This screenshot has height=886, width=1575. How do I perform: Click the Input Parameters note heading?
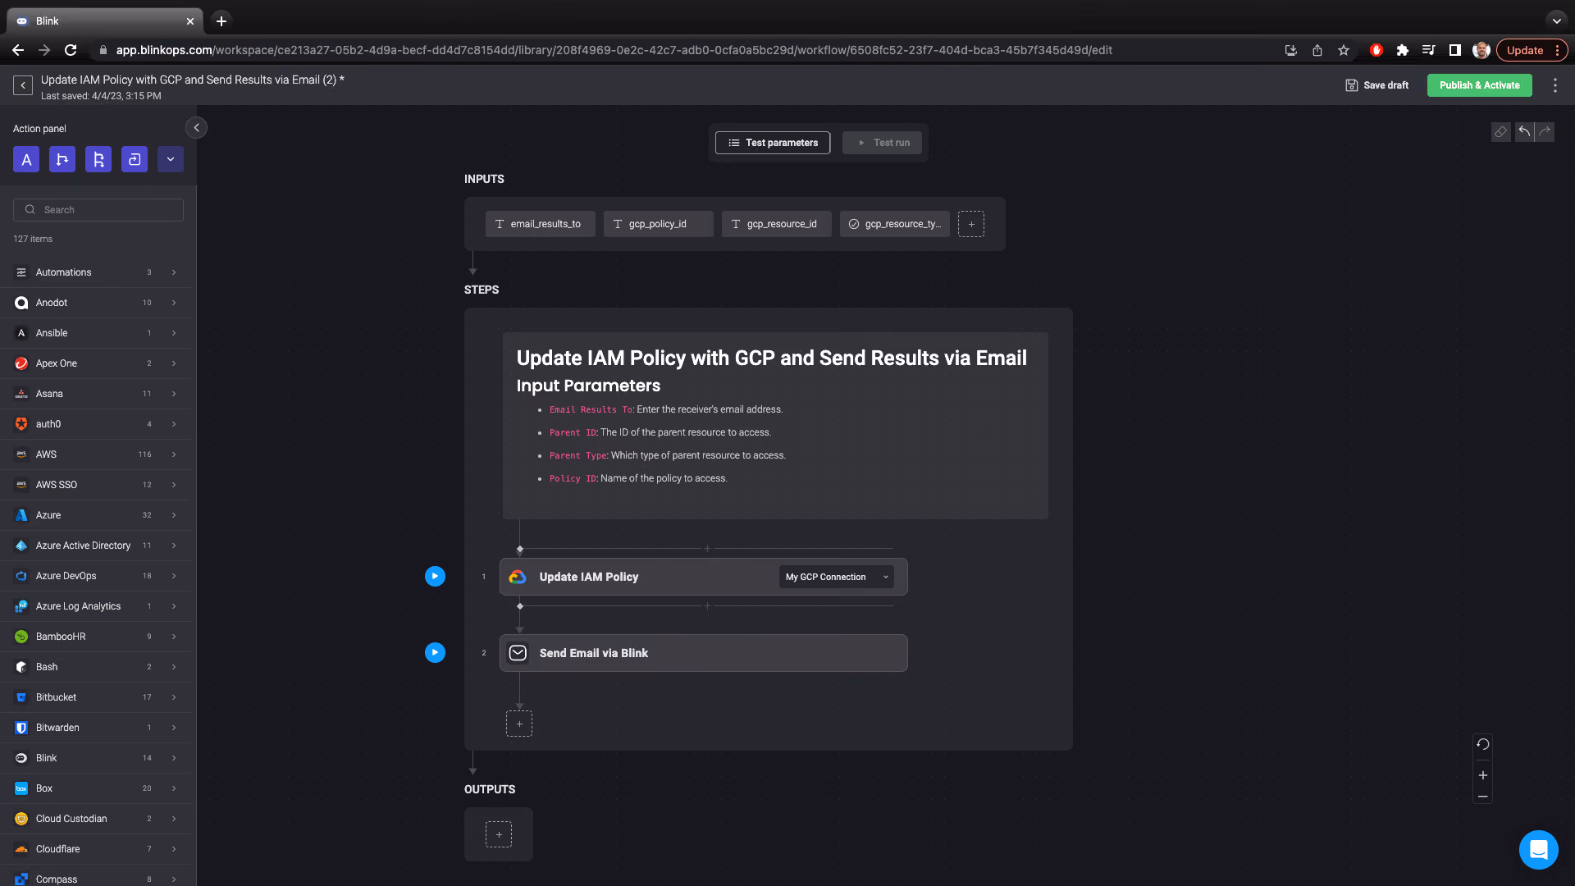pyautogui.click(x=588, y=386)
